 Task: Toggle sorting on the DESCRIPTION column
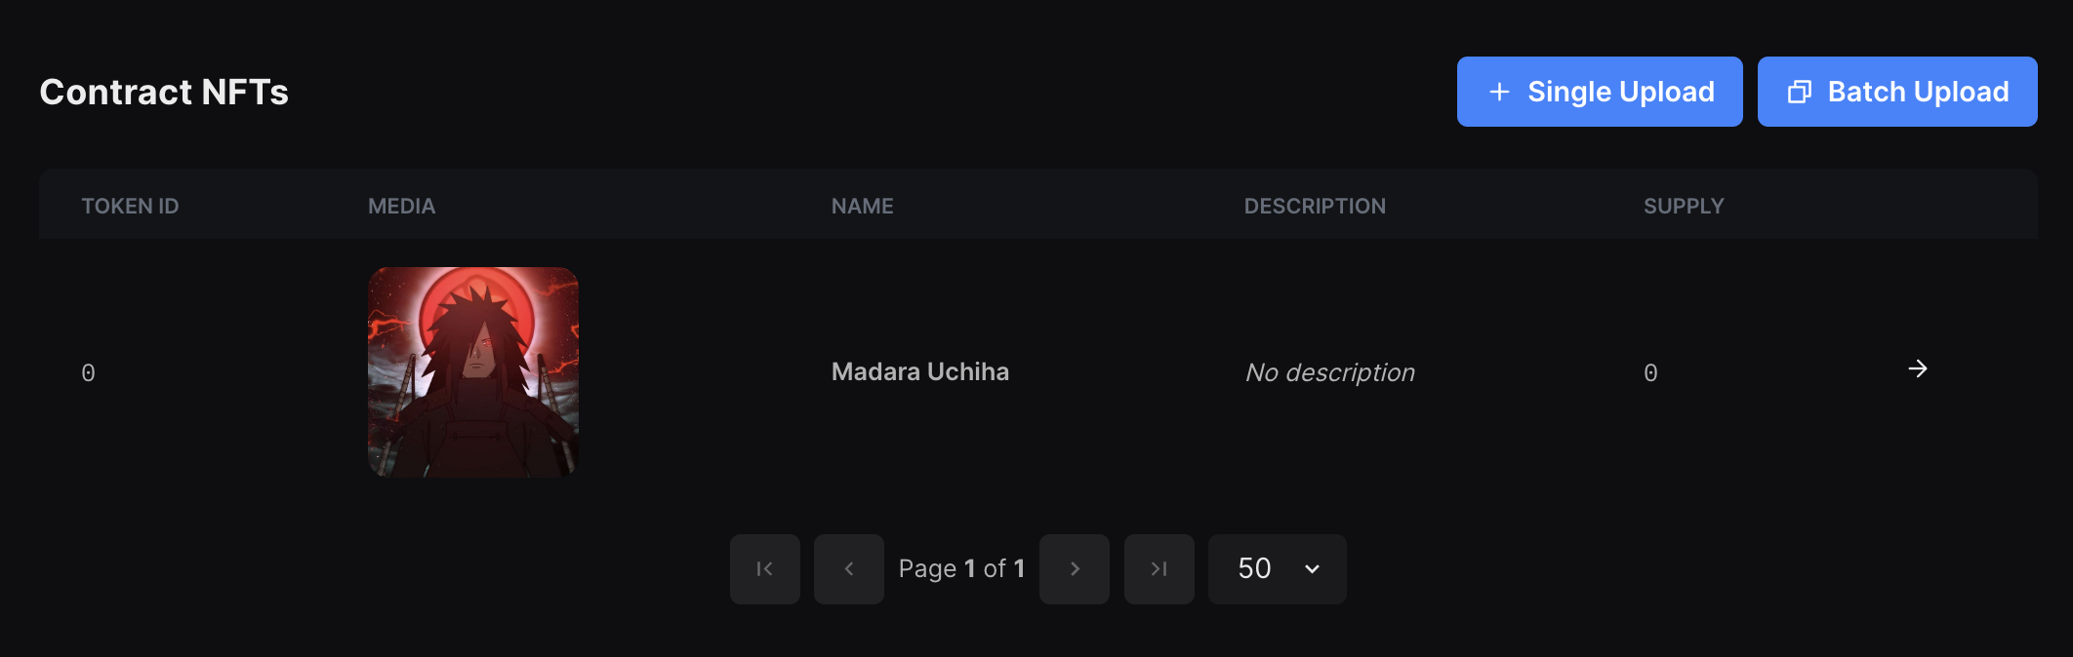(1316, 206)
